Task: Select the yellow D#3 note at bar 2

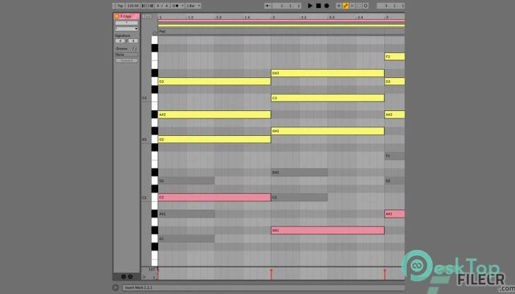Action: 327,73
